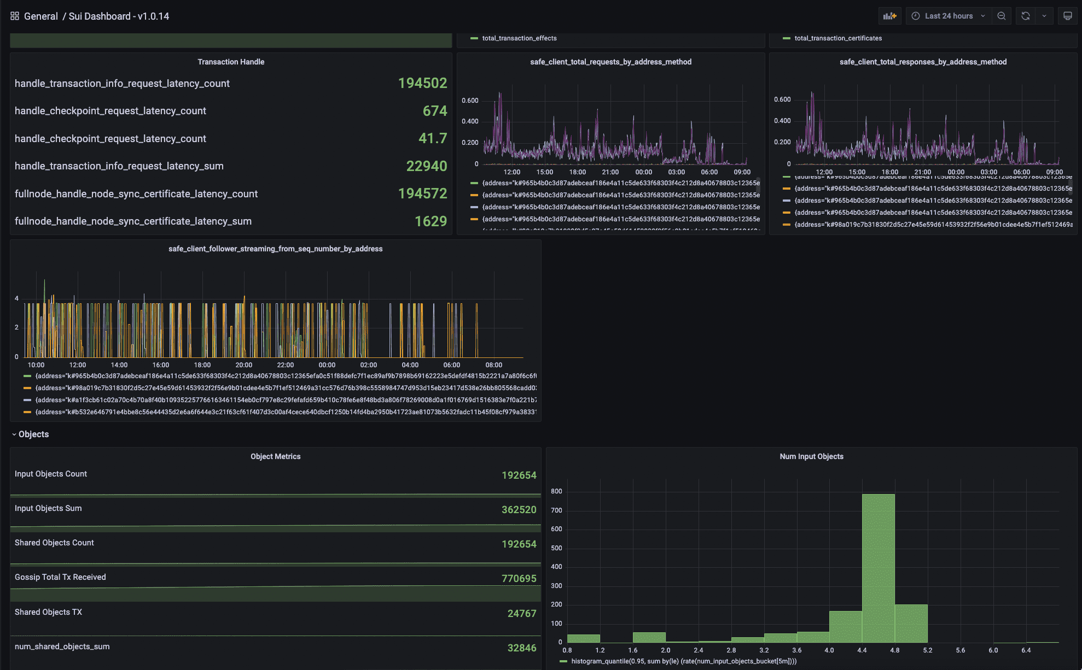Refresh the dashboard
The height and width of the screenshot is (670, 1082).
(1026, 16)
